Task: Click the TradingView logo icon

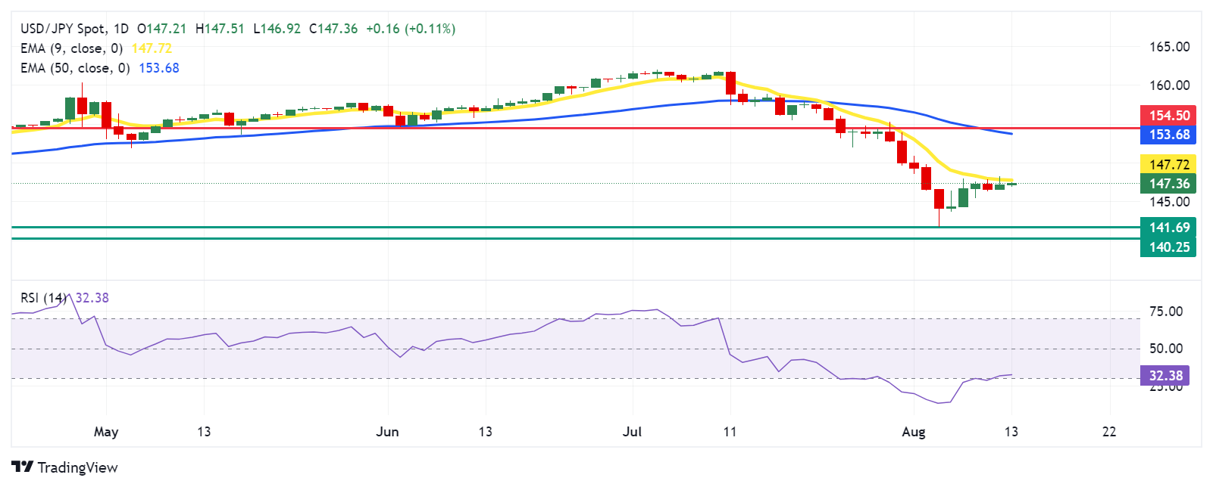Action: point(23,467)
